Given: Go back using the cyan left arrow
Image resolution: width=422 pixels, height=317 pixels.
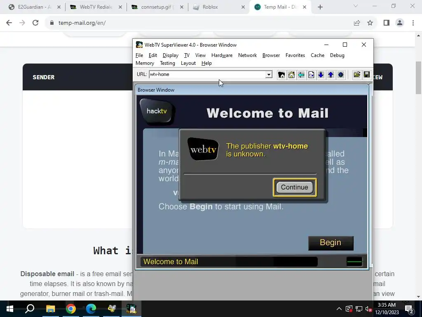Looking at the screenshot, I should (x=301, y=75).
